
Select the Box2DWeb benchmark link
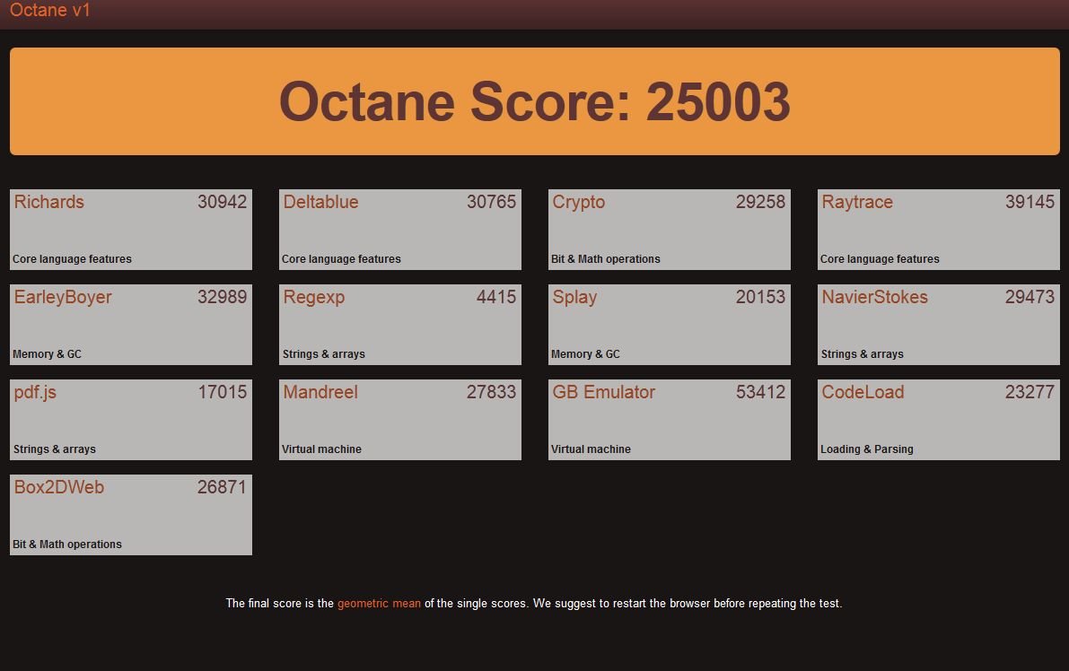pyautogui.click(x=59, y=487)
